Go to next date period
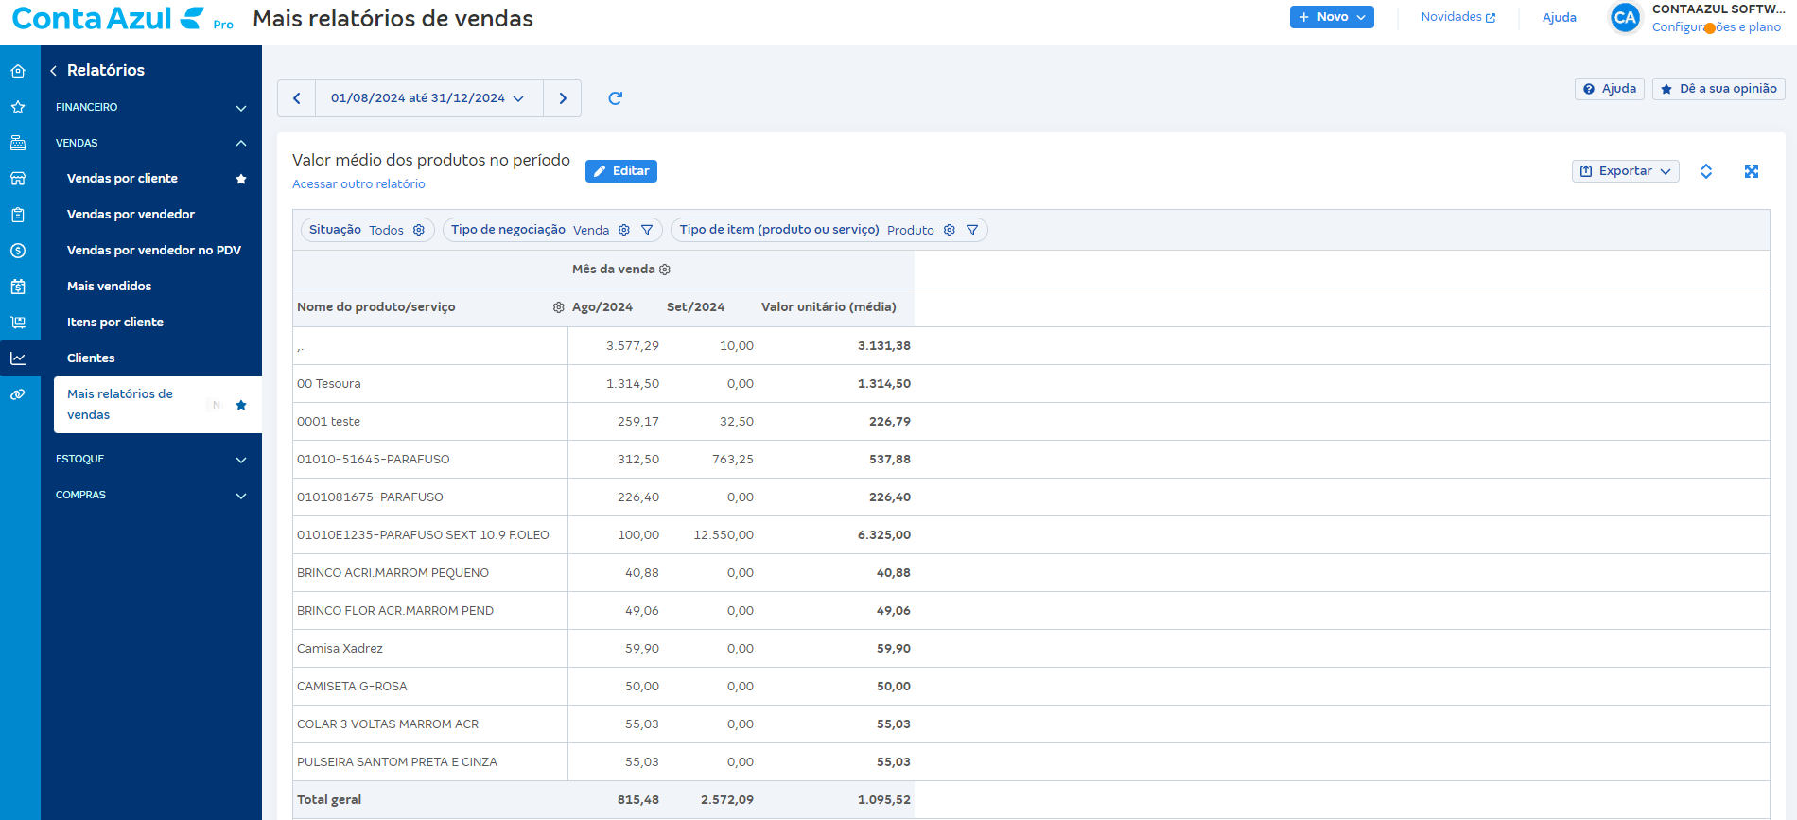1797x820 pixels. pos(563,98)
